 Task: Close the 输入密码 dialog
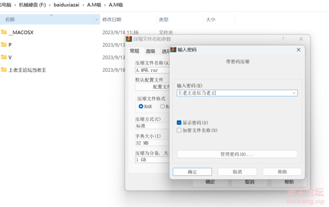point(299,50)
